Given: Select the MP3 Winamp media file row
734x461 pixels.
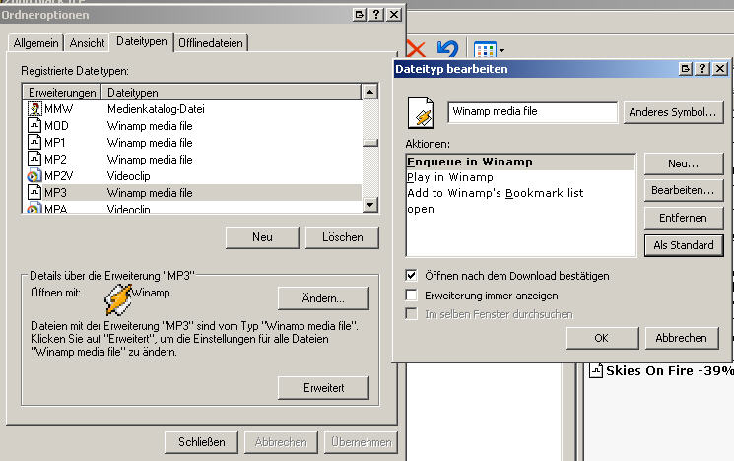Looking at the screenshot, I should (x=192, y=192).
